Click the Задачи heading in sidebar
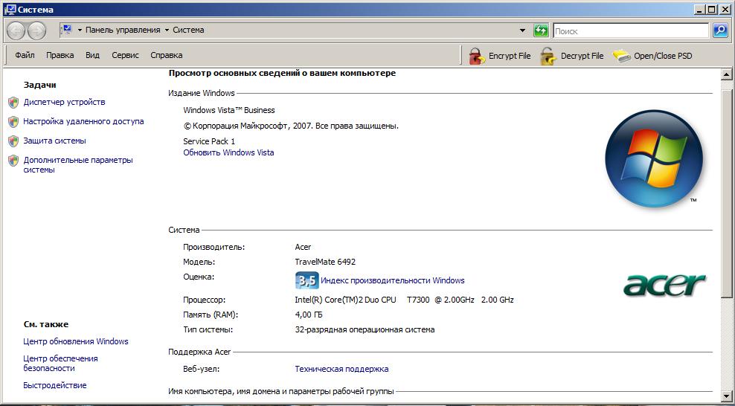 (x=40, y=86)
